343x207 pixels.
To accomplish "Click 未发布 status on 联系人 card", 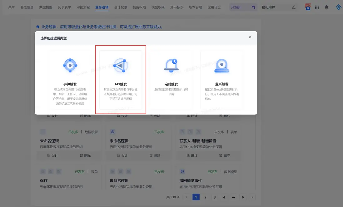I will pos(219,132).
